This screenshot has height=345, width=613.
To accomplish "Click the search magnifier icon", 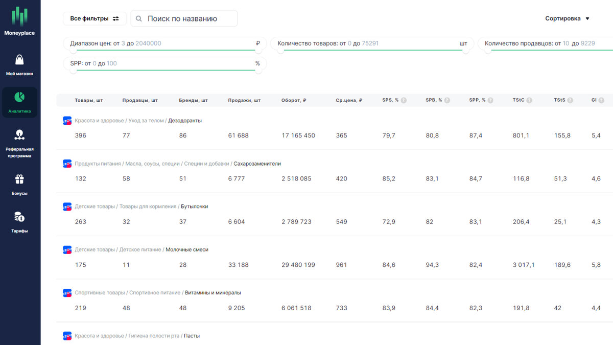I will pos(139,18).
